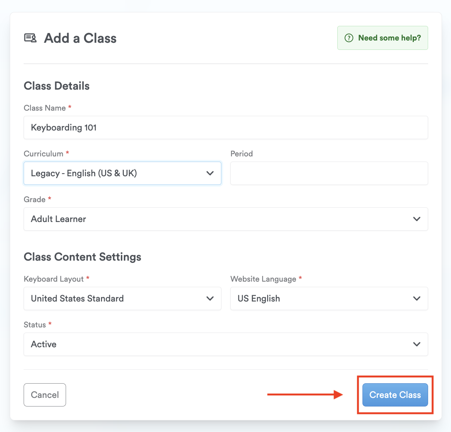Click the Class Content Settings heading
Image resolution: width=451 pixels, height=432 pixels.
tap(83, 257)
